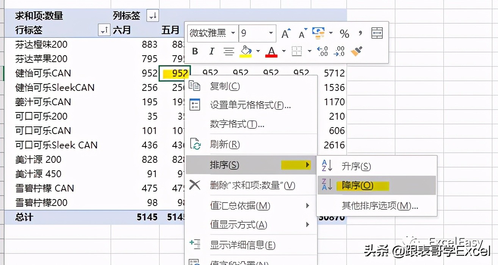Select row label 姜汁可乐CAN
This screenshot has width=498, height=265.
point(43,102)
